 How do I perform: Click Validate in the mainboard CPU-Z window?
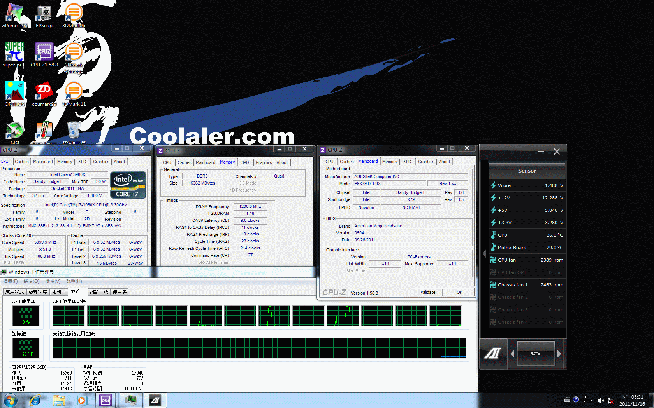(x=428, y=292)
